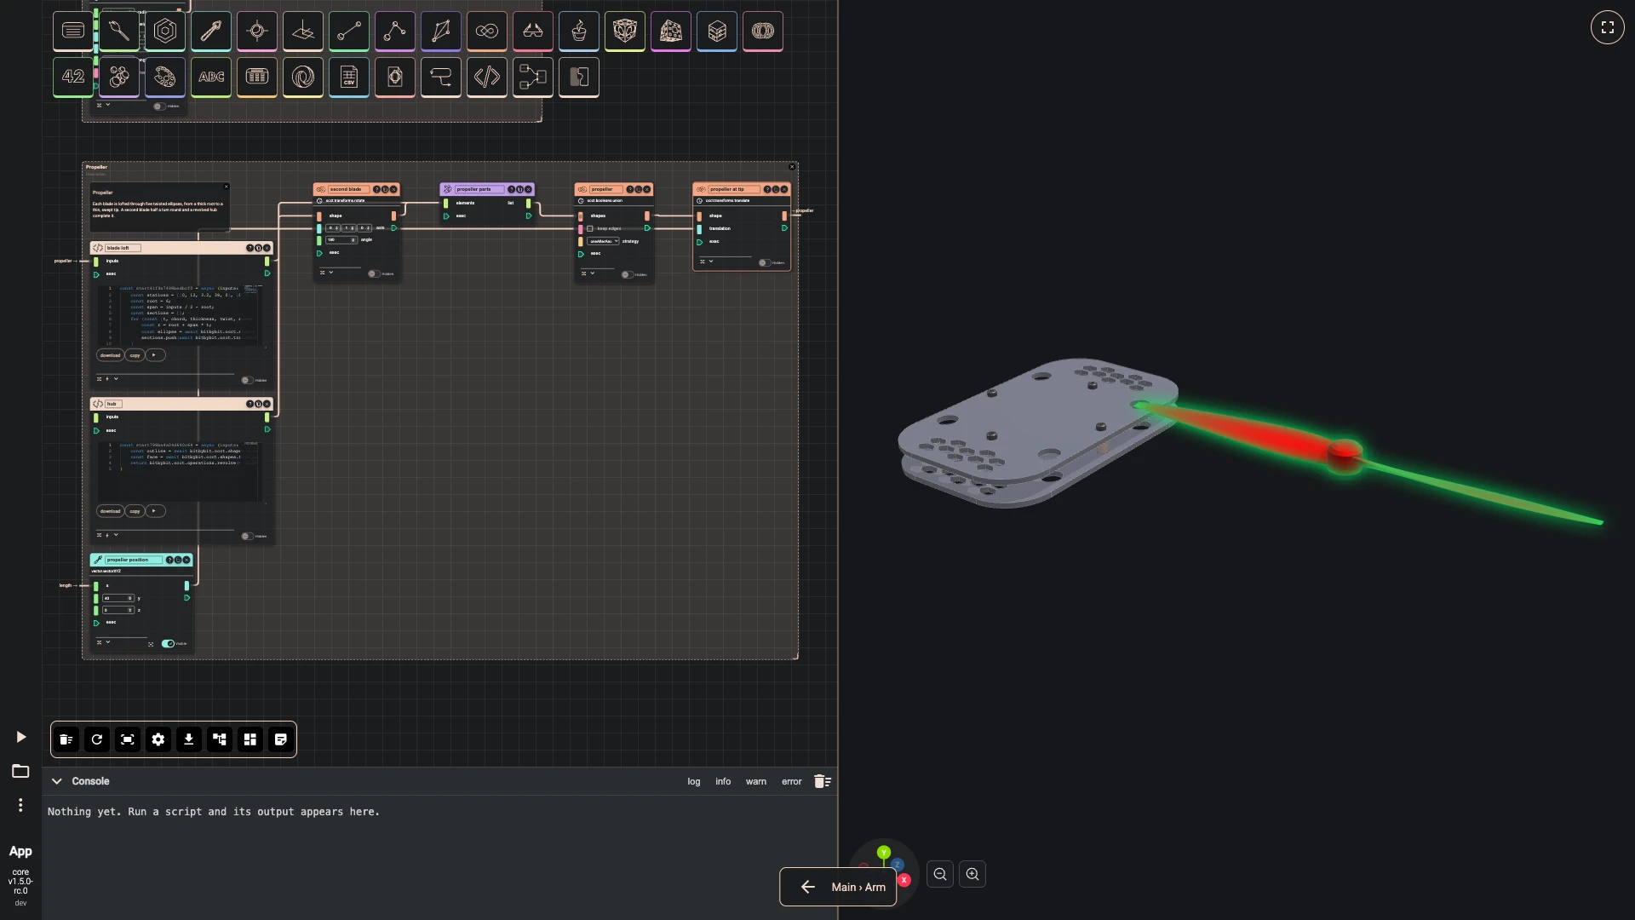
Task: Zoom in the 3D view
Action: [x=972, y=874]
